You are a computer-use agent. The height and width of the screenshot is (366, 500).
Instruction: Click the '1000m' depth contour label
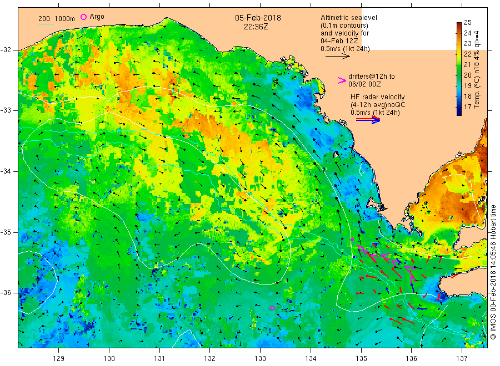[65, 18]
